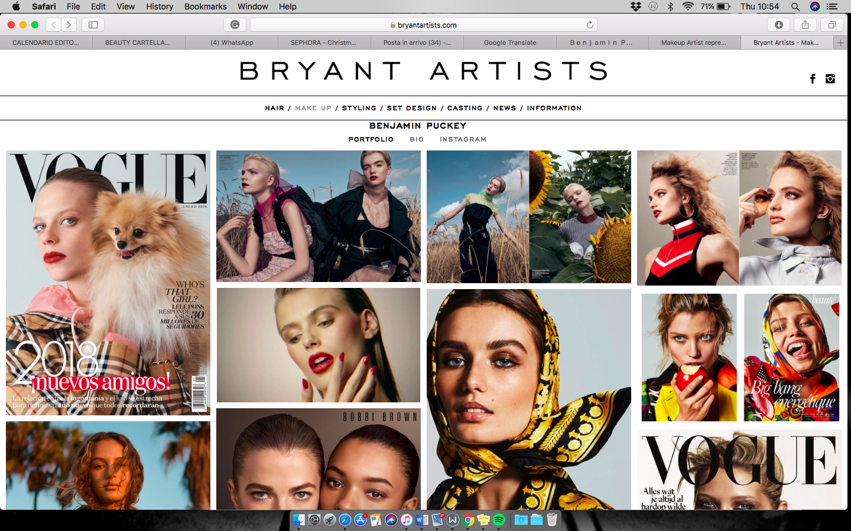
Task: Open System Preferences from the Dock
Action: click(314, 520)
